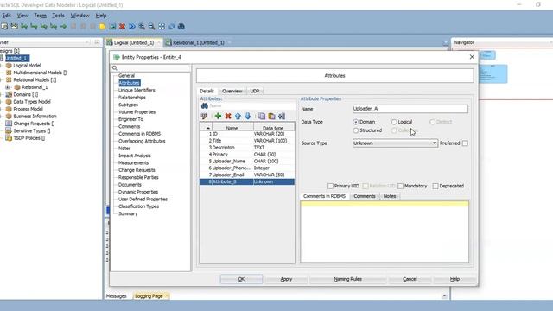The height and width of the screenshot is (311, 553).
Task: Click the attributes filter Name field
Action: pyautogui.click(x=251, y=105)
